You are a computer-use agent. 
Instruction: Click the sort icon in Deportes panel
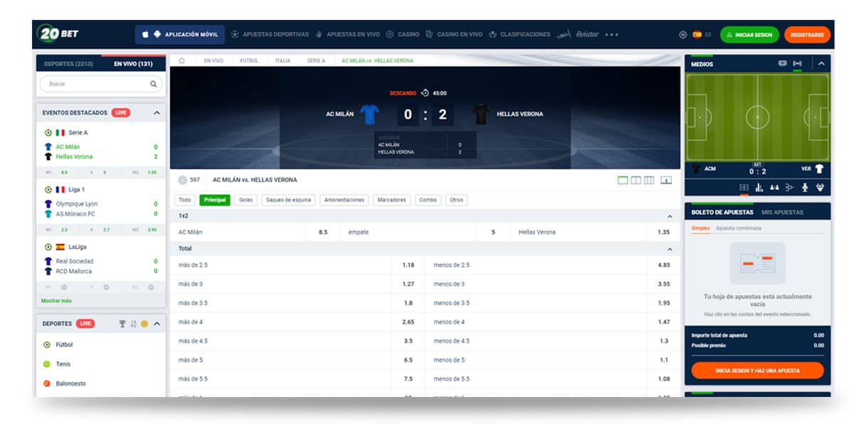(133, 324)
